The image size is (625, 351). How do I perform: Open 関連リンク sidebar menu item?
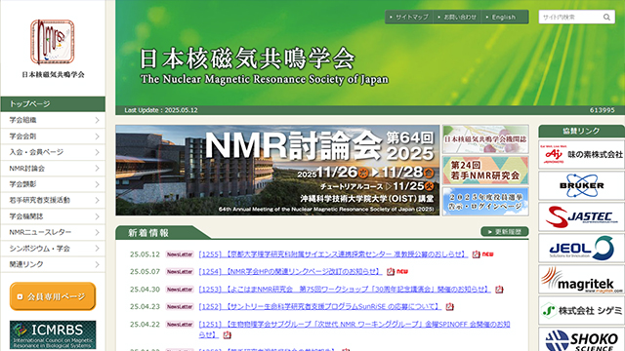pyautogui.click(x=53, y=264)
